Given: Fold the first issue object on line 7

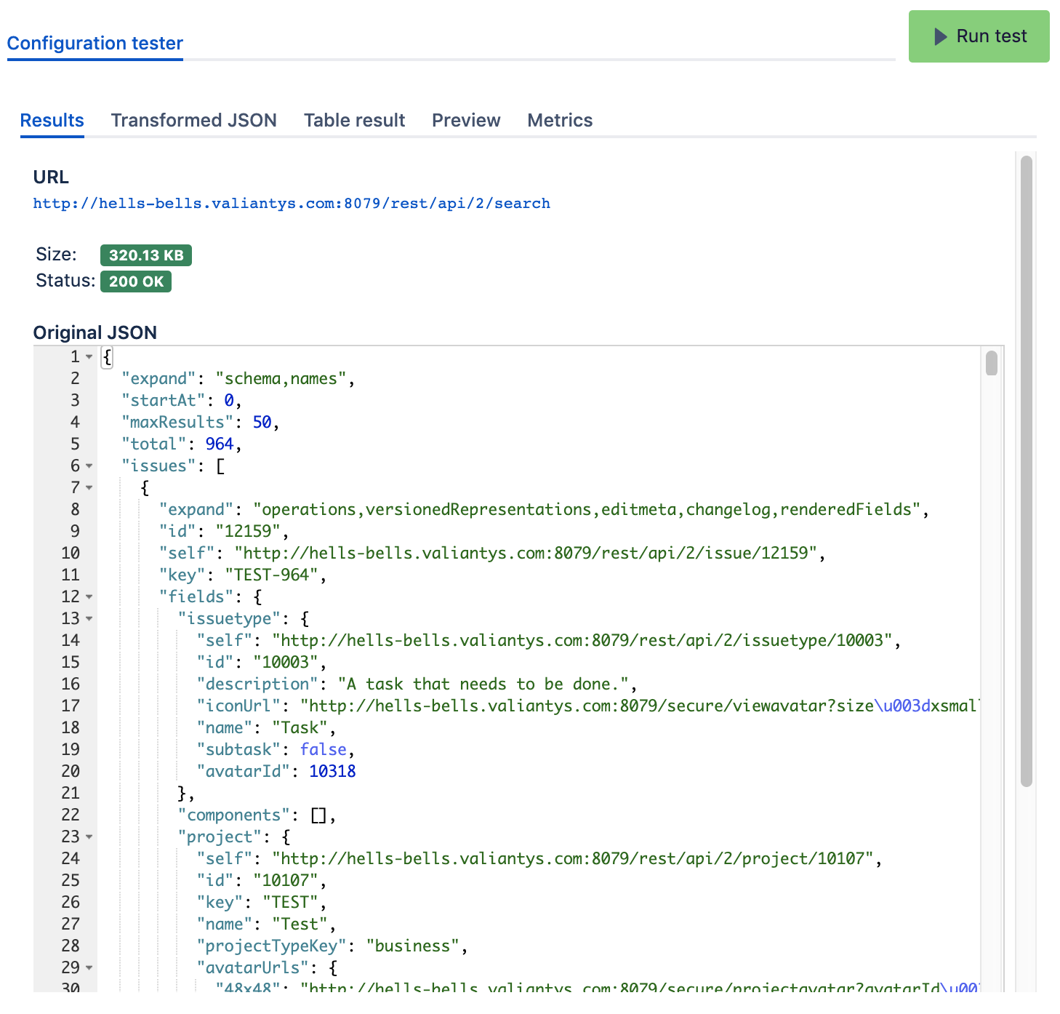Looking at the screenshot, I should tap(89, 488).
